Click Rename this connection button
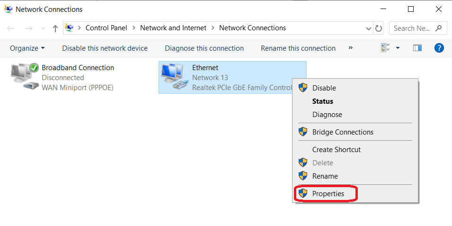The width and height of the screenshot is (452, 226). click(298, 48)
